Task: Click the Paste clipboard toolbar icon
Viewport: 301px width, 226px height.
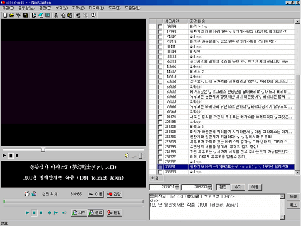Action: pyautogui.click(x=70, y=15)
